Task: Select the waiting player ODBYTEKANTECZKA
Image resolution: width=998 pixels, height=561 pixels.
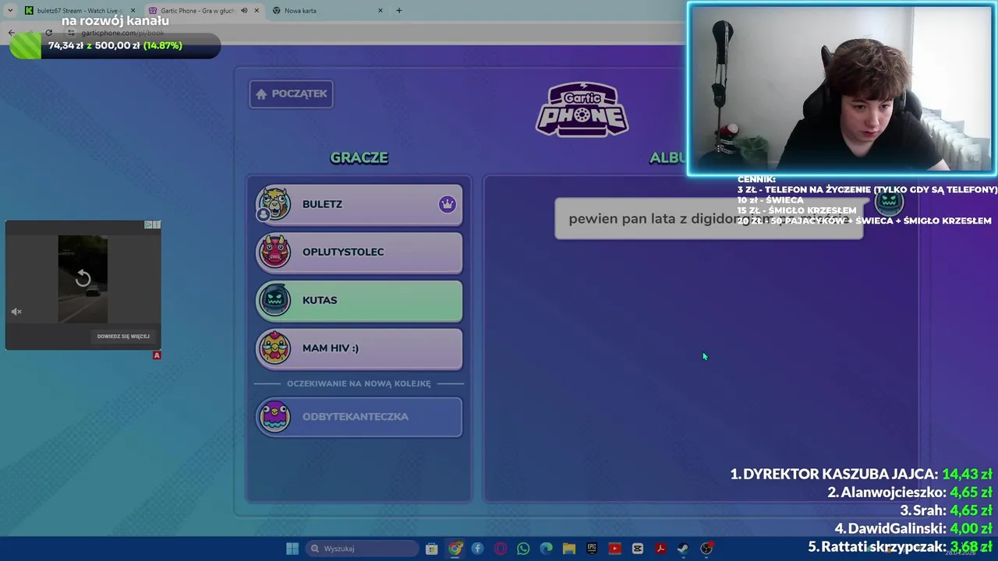Action: coord(359,416)
